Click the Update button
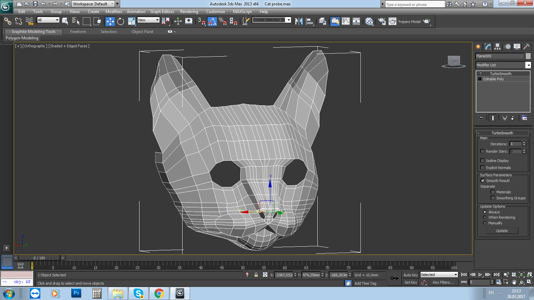Screen dimensions: 534x300 click(x=502, y=231)
